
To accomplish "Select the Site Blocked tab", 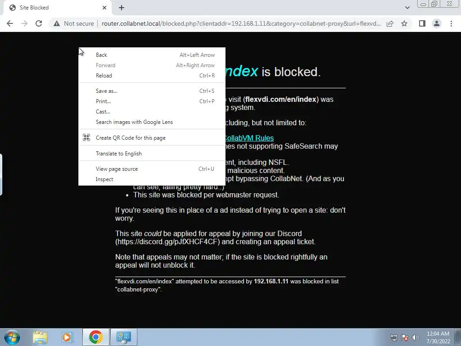I will [57, 8].
